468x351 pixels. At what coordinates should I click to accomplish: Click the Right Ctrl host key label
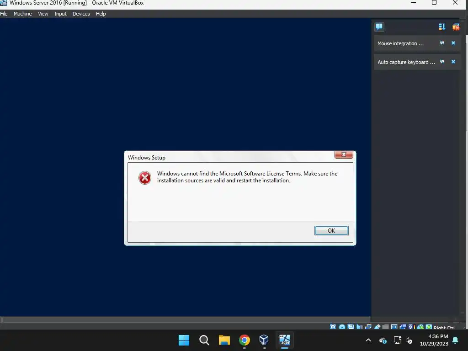tap(444, 327)
